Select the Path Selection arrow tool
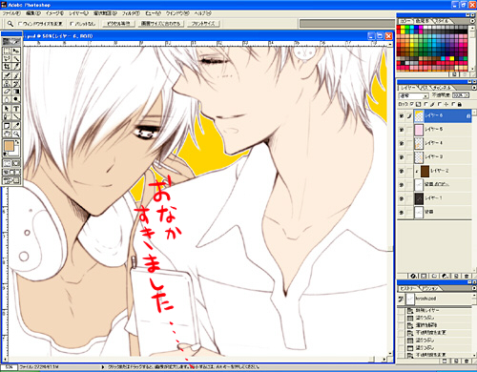 (7, 109)
